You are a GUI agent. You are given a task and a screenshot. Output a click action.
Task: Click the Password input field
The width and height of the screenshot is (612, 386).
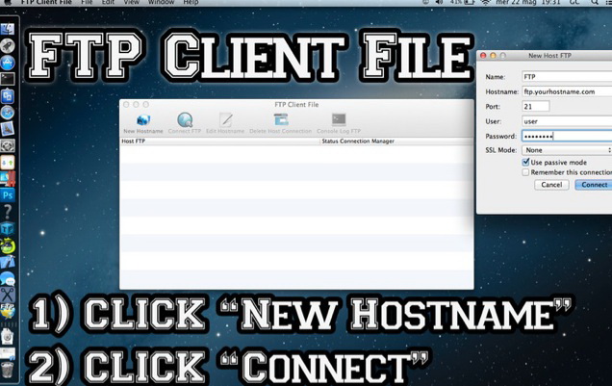pyautogui.click(x=567, y=137)
